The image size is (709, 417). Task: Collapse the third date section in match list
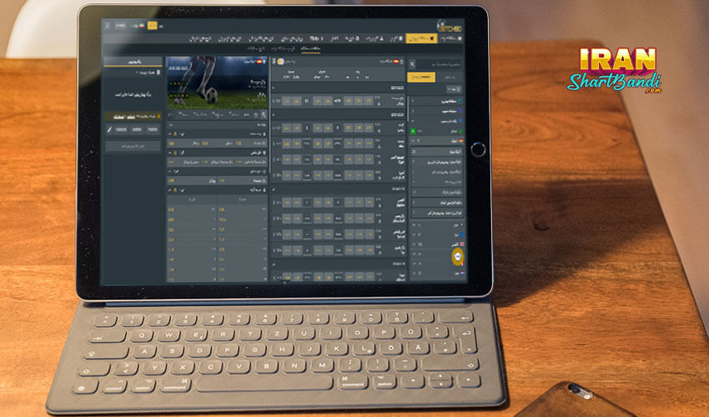pos(339,189)
